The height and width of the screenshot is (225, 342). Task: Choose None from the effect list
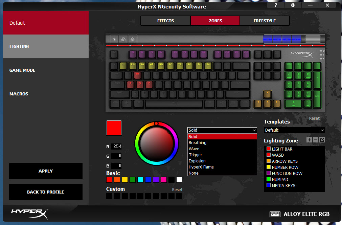[x=222, y=173]
